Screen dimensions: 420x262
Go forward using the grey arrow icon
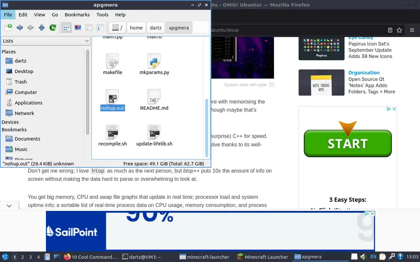pos(31,28)
